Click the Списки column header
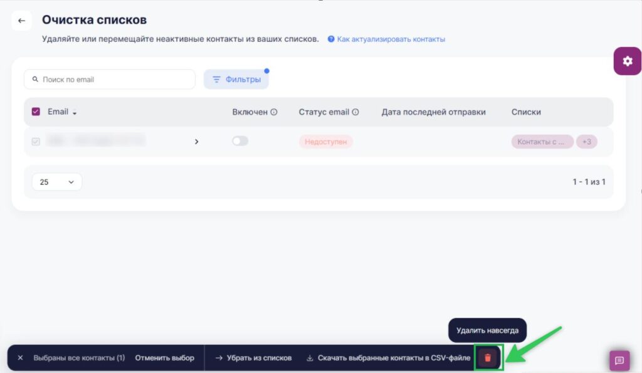This screenshot has height=373, width=642. [x=526, y=112]
